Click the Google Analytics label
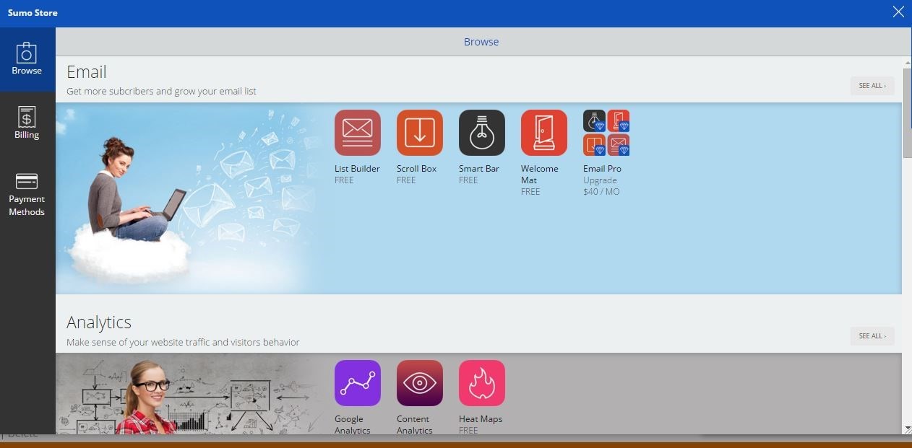This screenshot has width=912, height=448. pos(353,425)
